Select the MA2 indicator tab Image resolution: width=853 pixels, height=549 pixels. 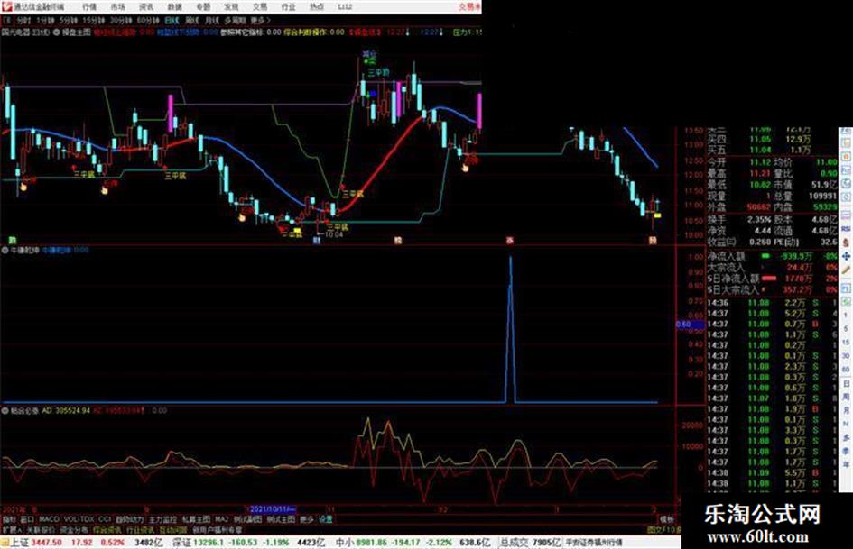[x=221, y=519]
